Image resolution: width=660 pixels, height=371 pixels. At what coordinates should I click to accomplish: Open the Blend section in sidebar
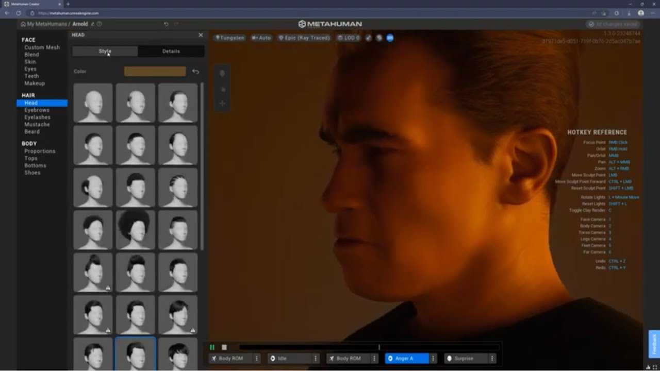pyautogui.click(x=31, y=55)
